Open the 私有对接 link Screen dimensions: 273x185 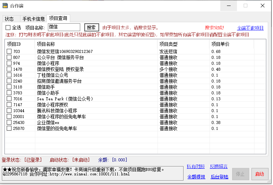point(196,166)
